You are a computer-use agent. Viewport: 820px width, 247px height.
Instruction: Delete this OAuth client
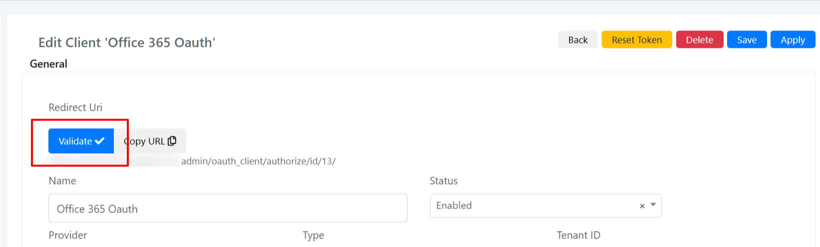(699, 40)
